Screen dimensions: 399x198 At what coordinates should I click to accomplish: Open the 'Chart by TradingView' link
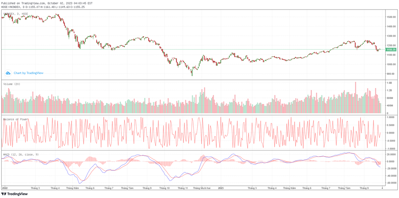pyautogui.click(x=28, y=73)
